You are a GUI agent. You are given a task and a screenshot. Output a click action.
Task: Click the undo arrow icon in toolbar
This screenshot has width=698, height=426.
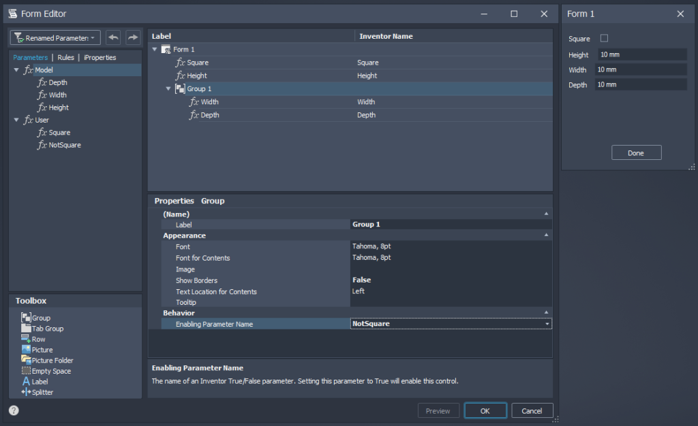tap(113, 37)
